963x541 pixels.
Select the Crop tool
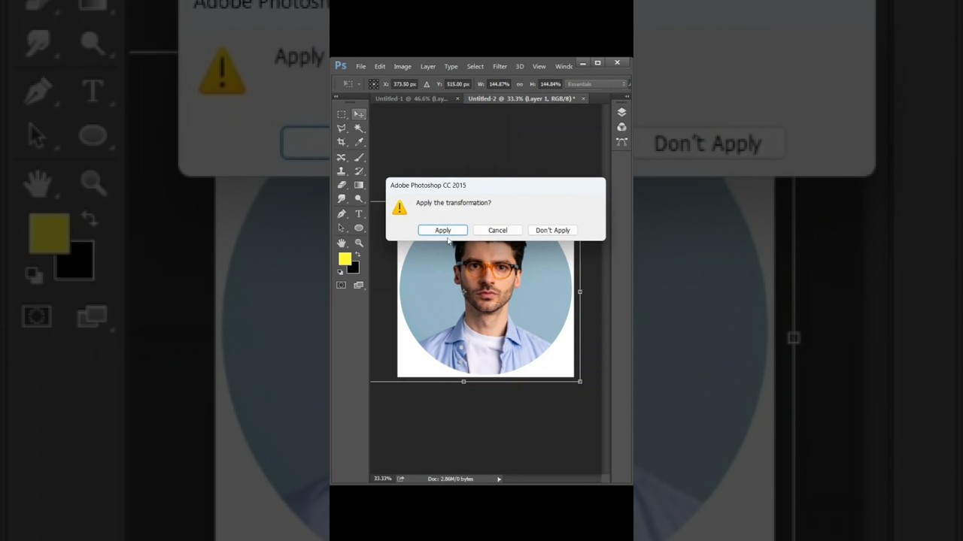point(342,142)
